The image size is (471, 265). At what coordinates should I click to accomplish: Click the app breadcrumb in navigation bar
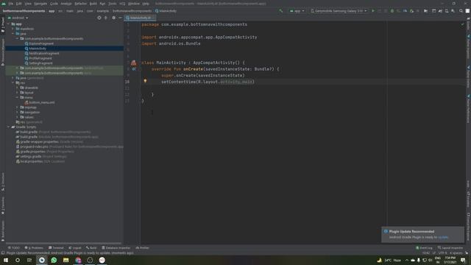click(52, 11)
